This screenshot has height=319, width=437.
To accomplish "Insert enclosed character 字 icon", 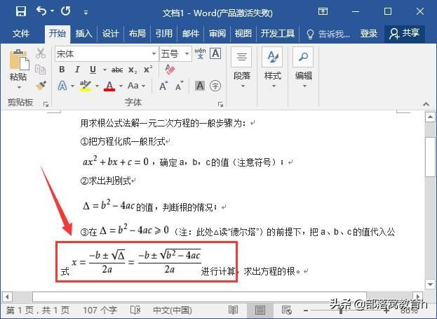I will pyautogui.click(x=215, y=86).
